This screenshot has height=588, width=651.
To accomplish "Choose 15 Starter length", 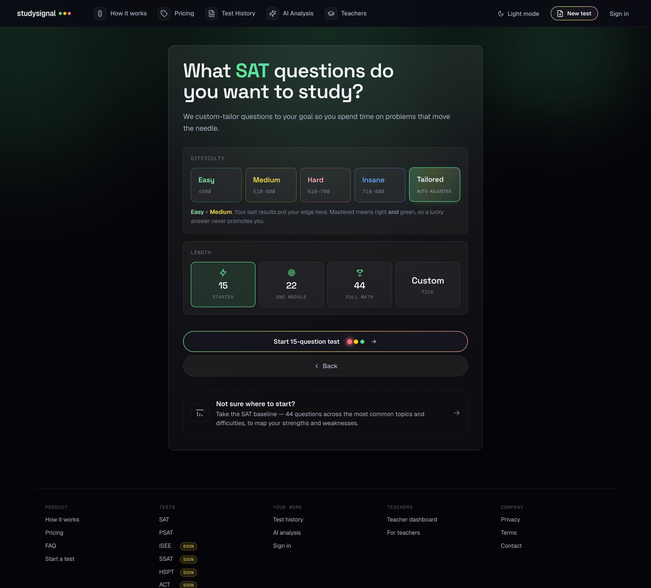I will pyautogui.click(x=223, y=284).
